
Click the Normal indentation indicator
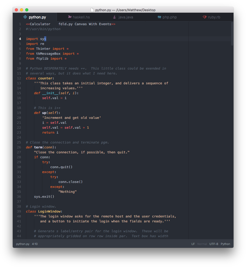tap(202, 244)
